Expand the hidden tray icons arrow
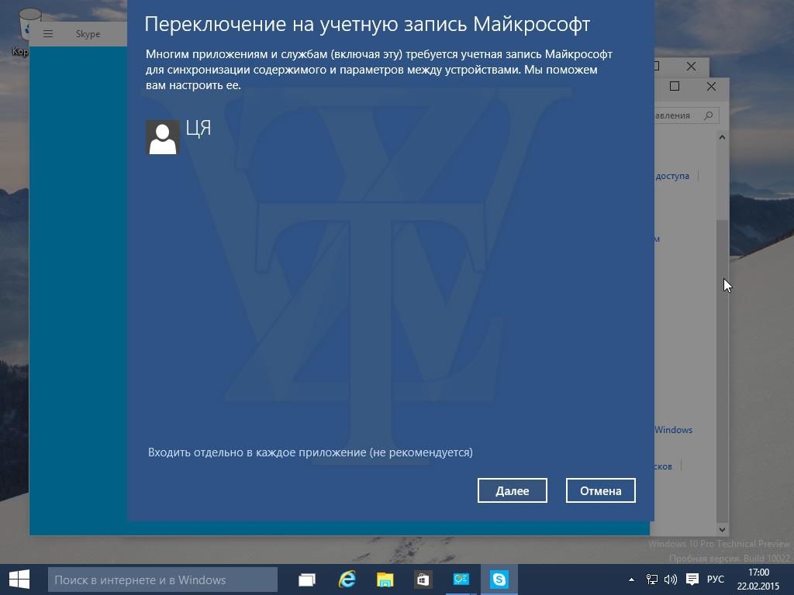Screen dimensions: 794x595 631,580
